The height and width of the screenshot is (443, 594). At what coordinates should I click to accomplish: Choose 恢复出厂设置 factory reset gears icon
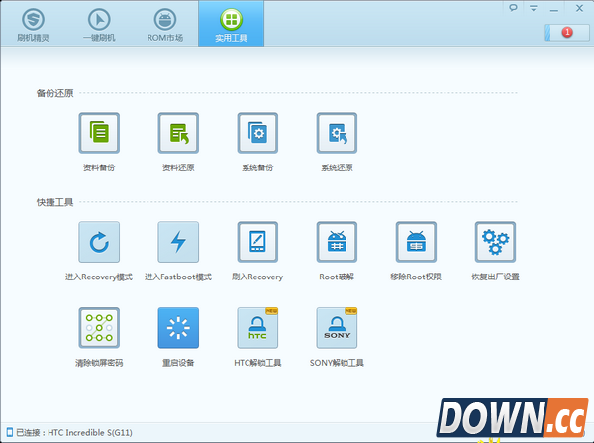point(495,242)
